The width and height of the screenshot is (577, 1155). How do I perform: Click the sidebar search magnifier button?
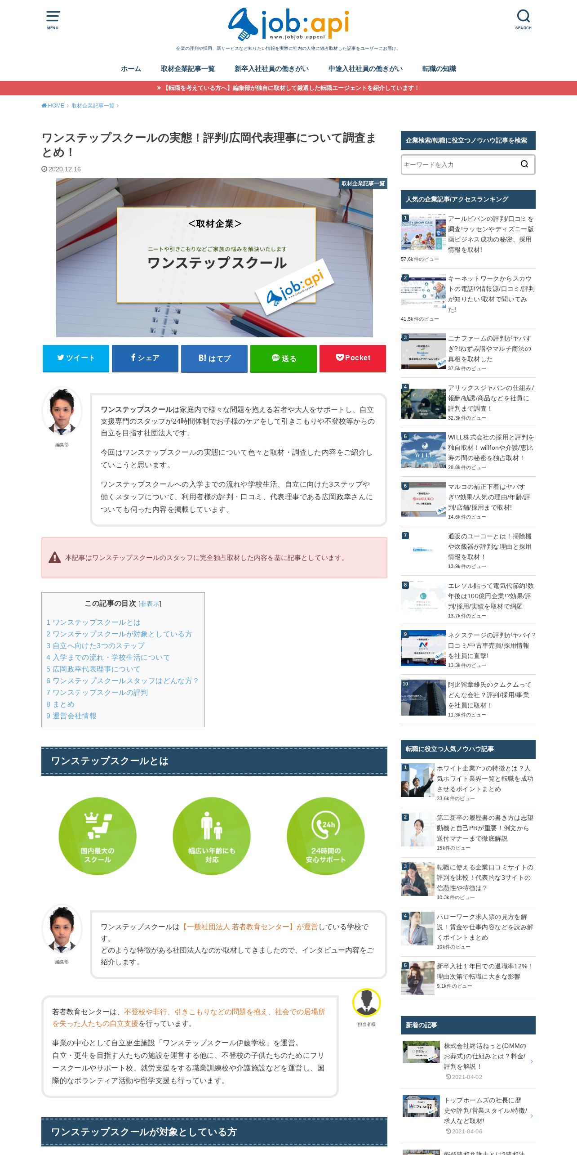click(x=524, y=164)
